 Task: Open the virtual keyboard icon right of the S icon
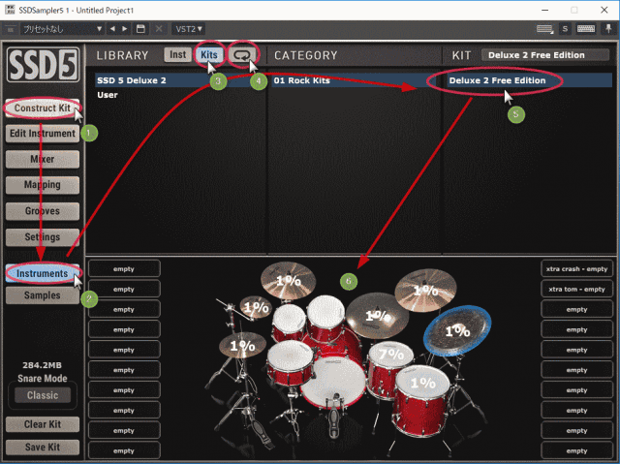pos(586,29)
